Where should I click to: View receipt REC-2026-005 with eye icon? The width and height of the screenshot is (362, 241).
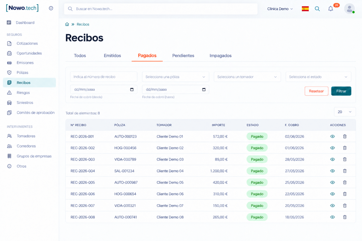tap(332, 182)
